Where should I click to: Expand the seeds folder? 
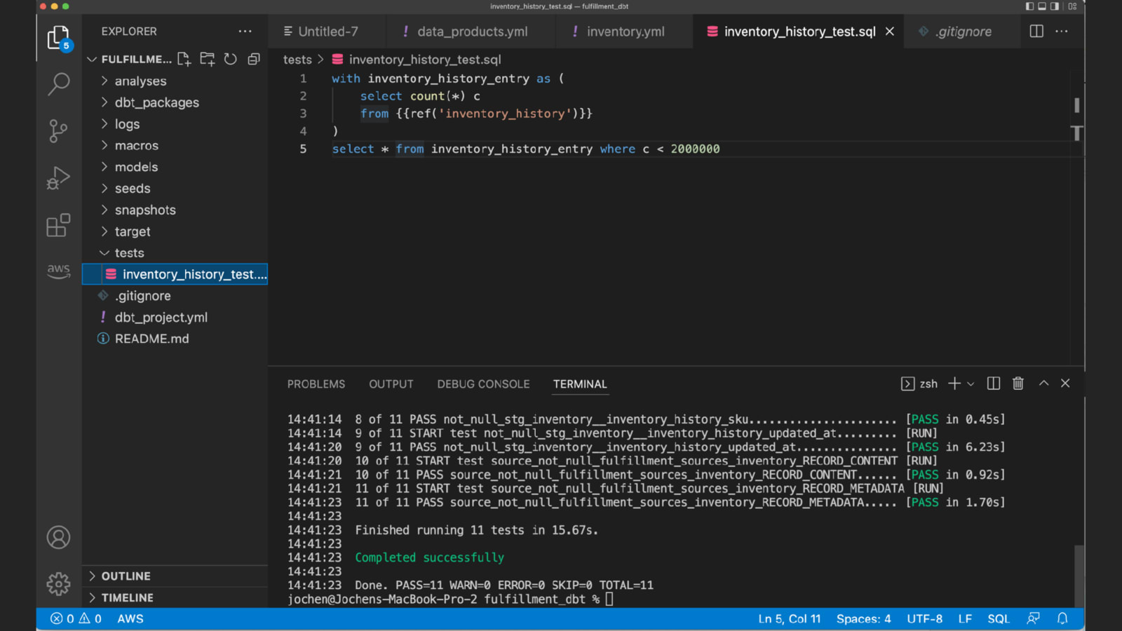click(175, 189)
